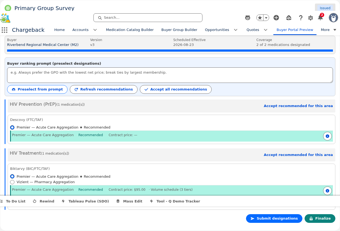The height and width of the screenshot is (231, 340).
Task: Open the help question mark icon
Action: (x=300, y=18)
